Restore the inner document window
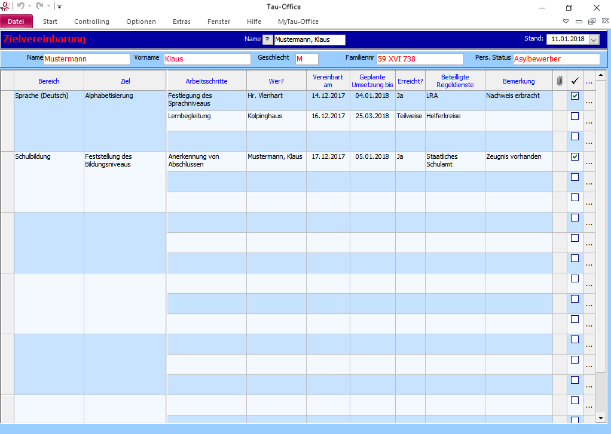This screenshot has height=434, width=611. (x=591, y=21)
